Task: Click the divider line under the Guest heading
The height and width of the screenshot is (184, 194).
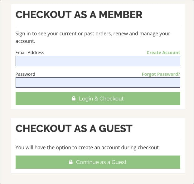Action: tap(98, 139)
